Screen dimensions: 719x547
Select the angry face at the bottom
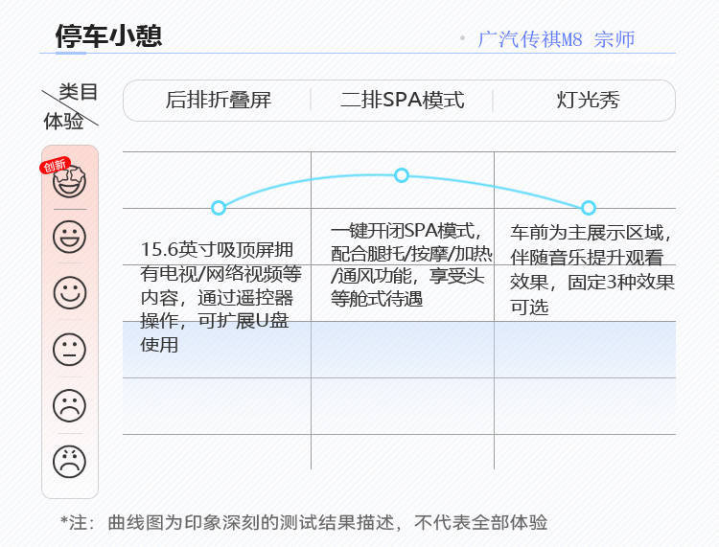pos(69,462)
